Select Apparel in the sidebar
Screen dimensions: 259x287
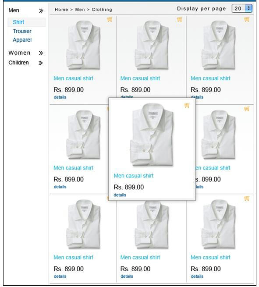22,40
